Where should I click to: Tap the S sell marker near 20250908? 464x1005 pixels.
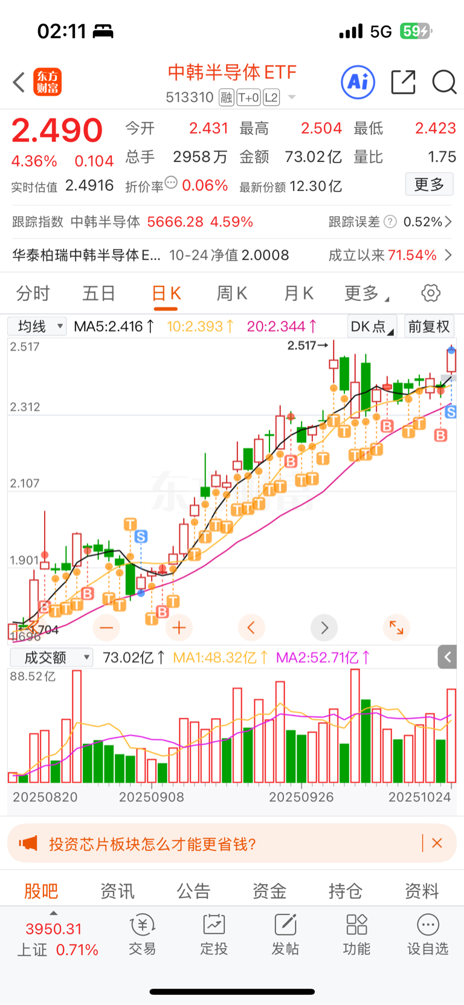click(x=141, y=536)
